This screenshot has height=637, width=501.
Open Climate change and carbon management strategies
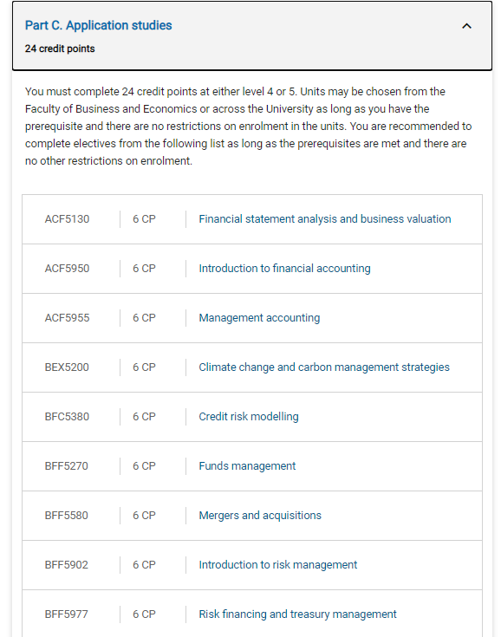[324, 367]
